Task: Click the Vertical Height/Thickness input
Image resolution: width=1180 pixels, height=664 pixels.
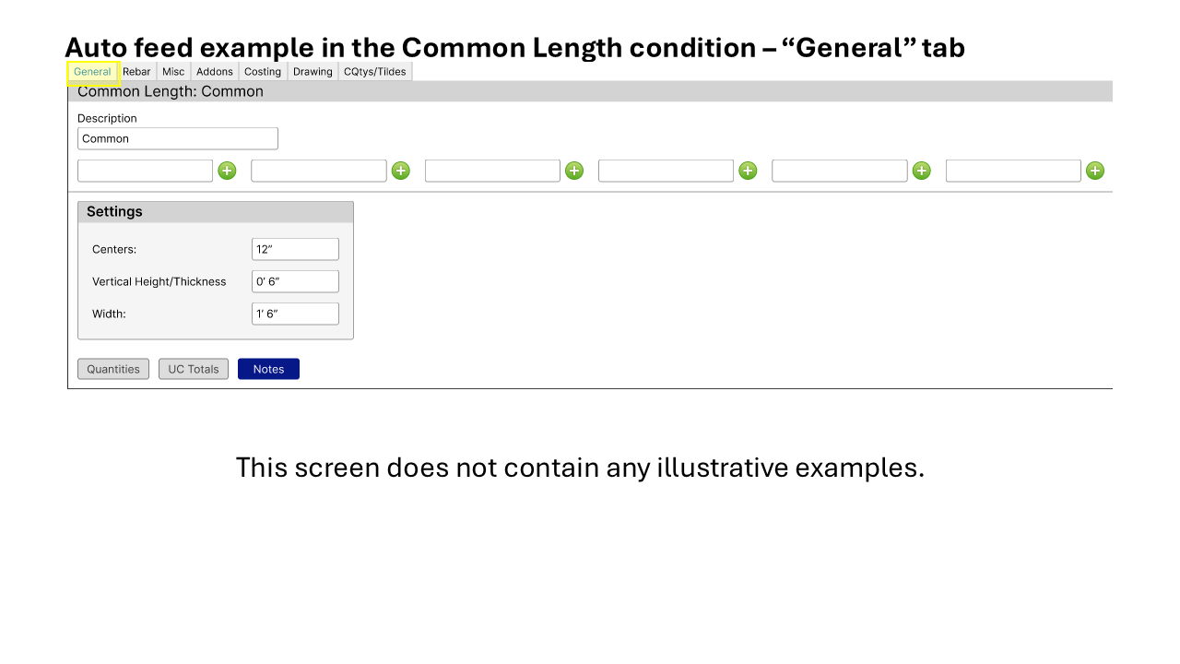Action: [x=295, y=281]
